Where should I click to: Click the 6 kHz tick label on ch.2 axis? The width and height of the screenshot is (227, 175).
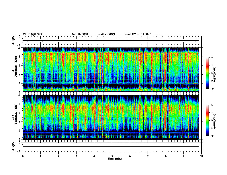20,113
